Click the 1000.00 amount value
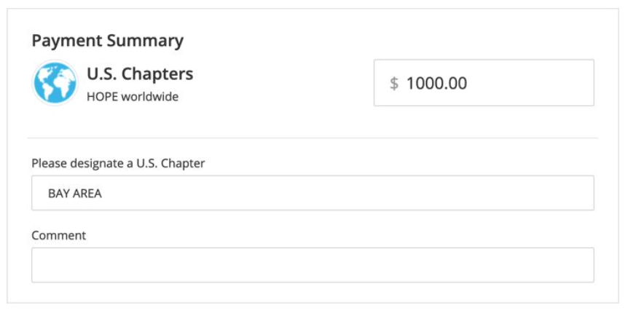The height and width of the screenshot is (313, 628). [x=436, y=83]
